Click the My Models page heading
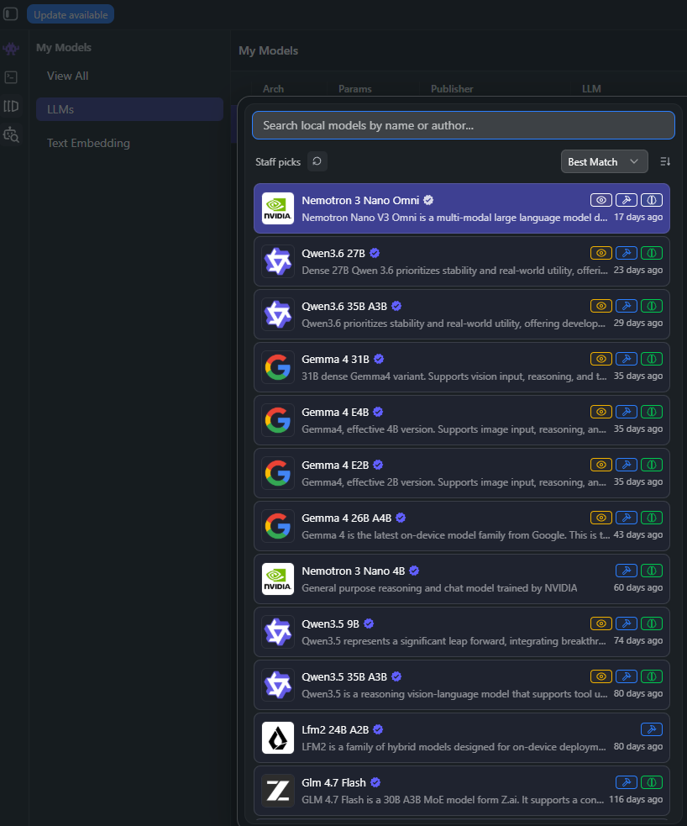This screenshot has width=687, height=826. pyautogui.click(x=269, y=50)
